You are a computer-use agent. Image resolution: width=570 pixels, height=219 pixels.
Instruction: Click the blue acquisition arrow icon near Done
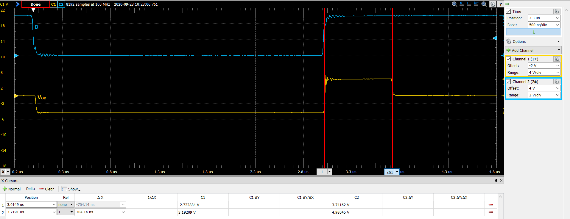tap(18, 4)
